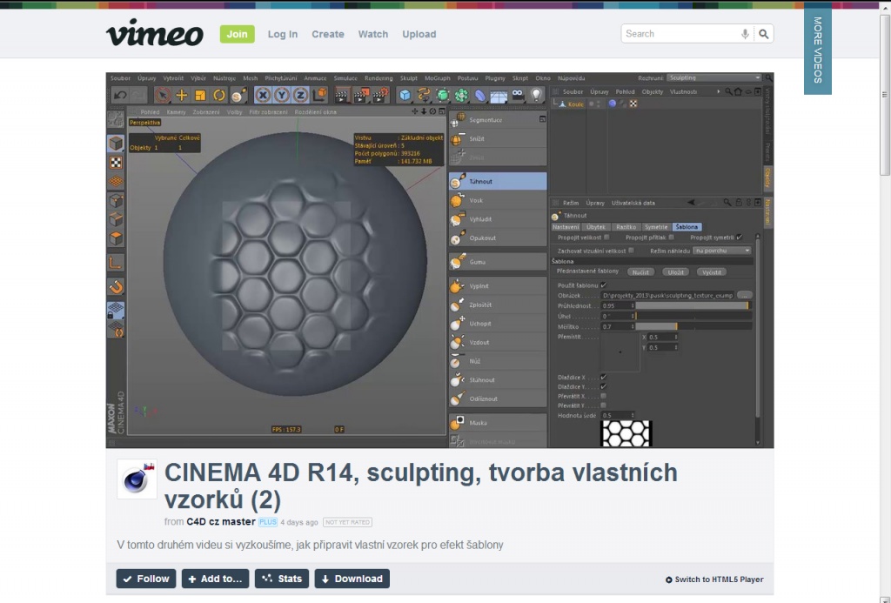Enable Propojit velikost checkbox
891x603 pixels.
pos(606,237)
